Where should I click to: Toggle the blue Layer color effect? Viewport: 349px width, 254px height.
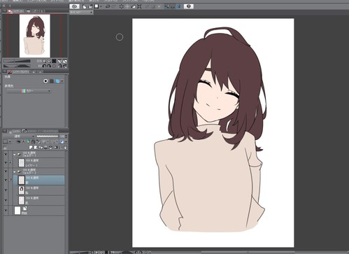pyautogui.click(x=57, y=81)
